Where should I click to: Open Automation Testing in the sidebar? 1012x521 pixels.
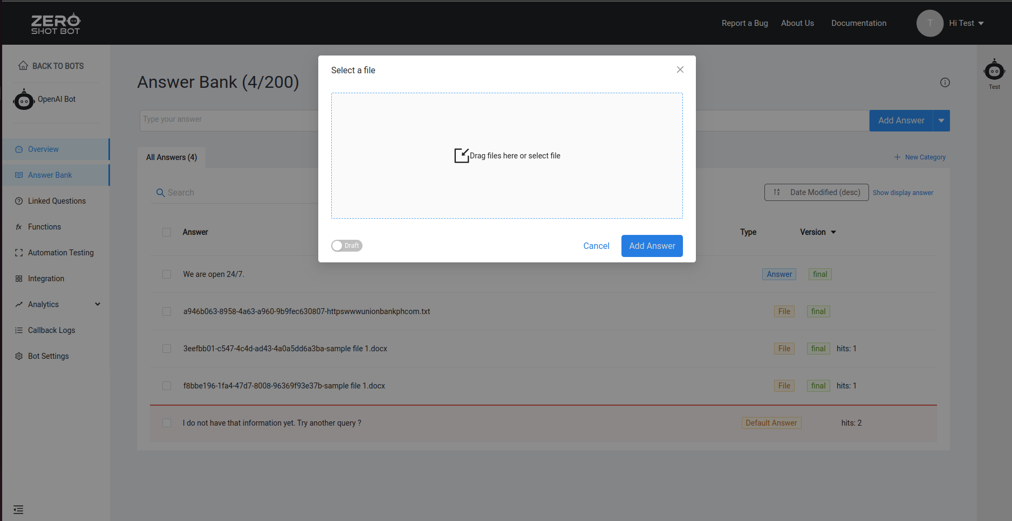click(x=60, y=252)
